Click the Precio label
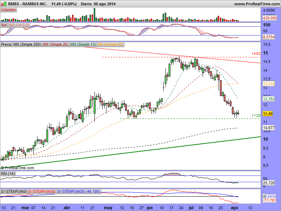This screenshot has height=211, width=281. 6,44
